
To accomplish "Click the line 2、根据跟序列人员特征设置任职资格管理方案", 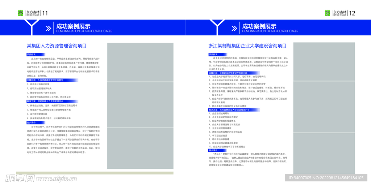I will tap(49, 110).
